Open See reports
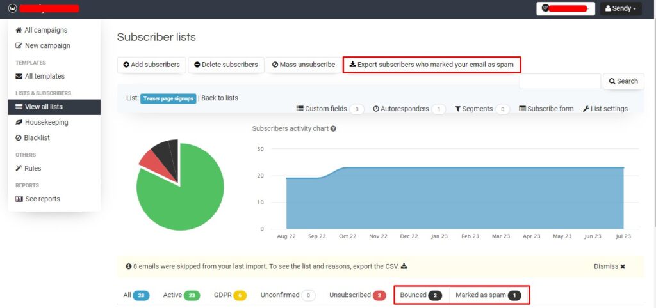Viewport: 656px width, 308px height. click(x=38, y=199)
